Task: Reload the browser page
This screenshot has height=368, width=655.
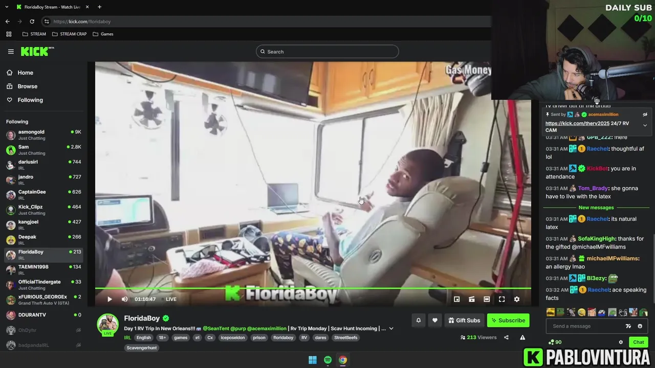Action: 32,21
